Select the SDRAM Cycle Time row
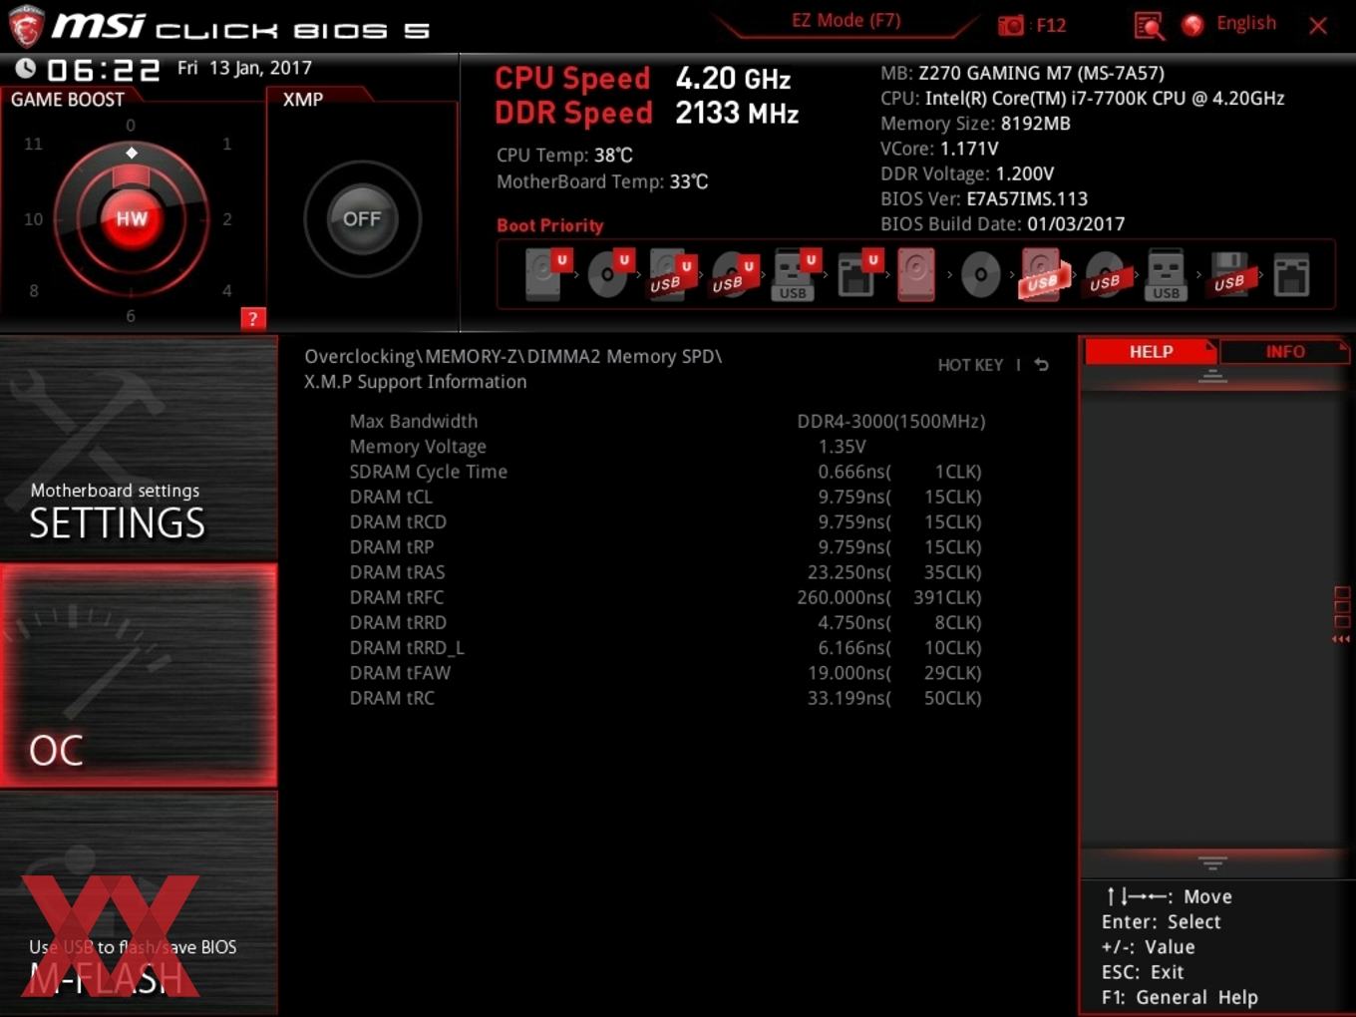Screen dimensions: 1356x1017 click(x=666, y=471)
